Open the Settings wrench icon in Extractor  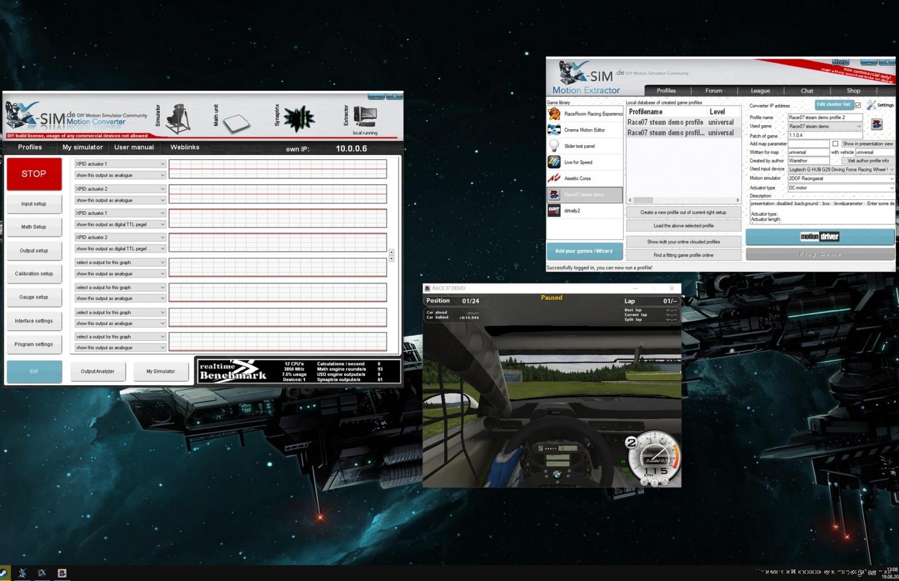(x=871, y=105)
